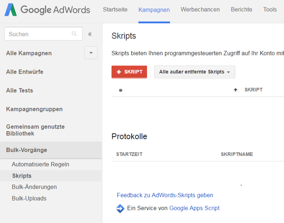
Task: Switch to the Berichte tab
Action: tap(241, 9)
